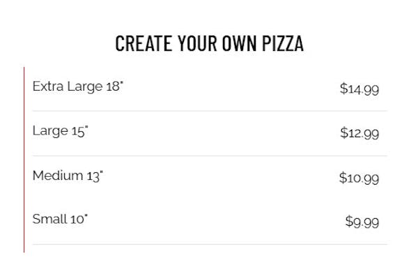Click the 18" size text in the first row
Screen dimensions: 418x278
tap(115, 86)
